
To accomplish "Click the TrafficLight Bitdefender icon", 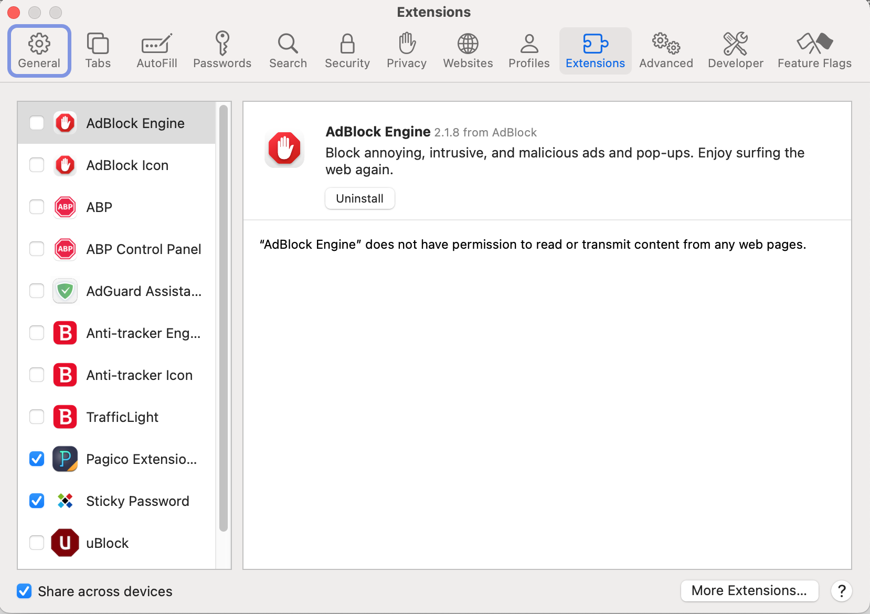I will [x=65, y=417].
